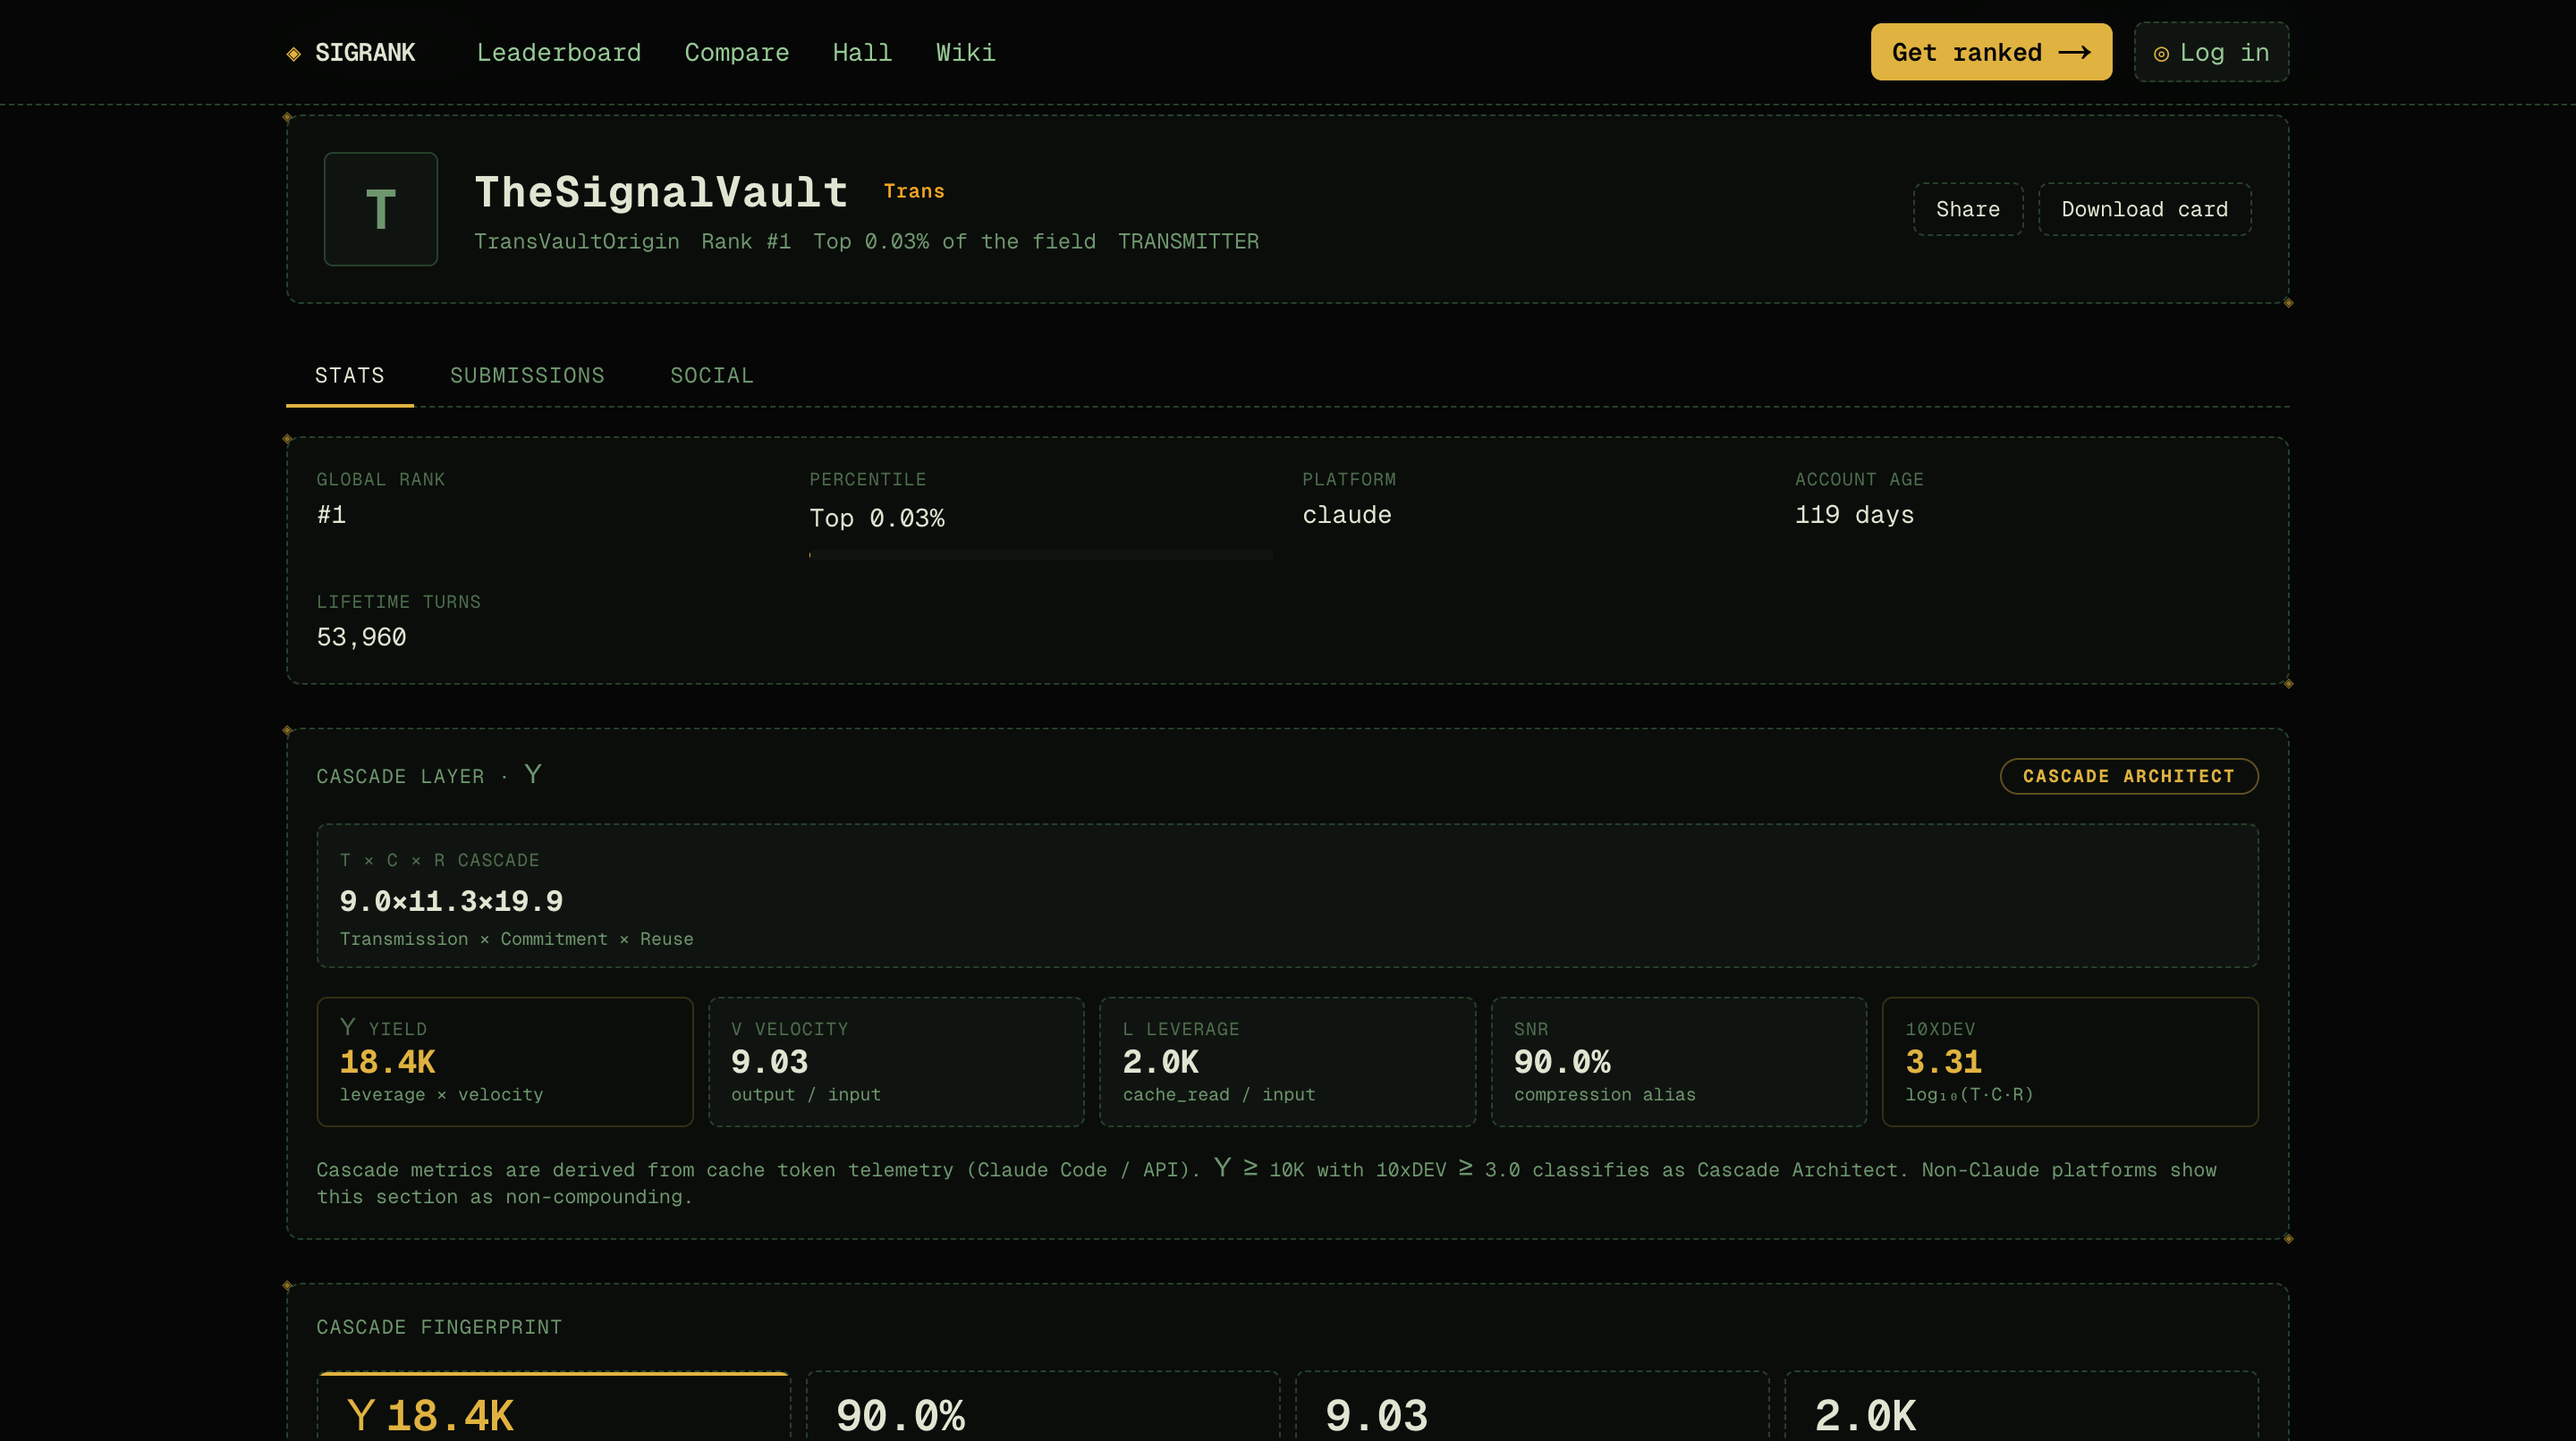Viewport: 2576px width, 1441px height.
Task: Click 'Transmission × Commitment × Reuse' caption
Action: pyautogui.click(x=516, y=940)
